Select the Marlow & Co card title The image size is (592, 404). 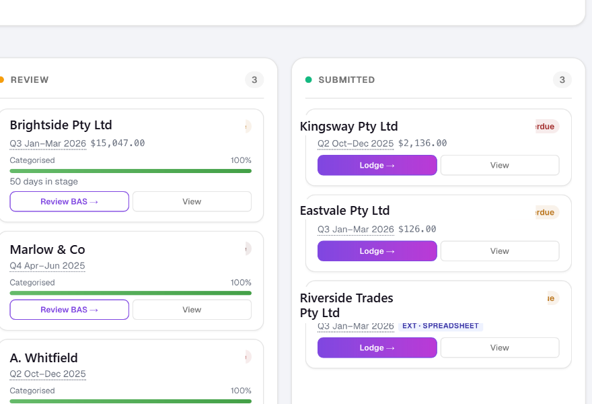[47, 249]
